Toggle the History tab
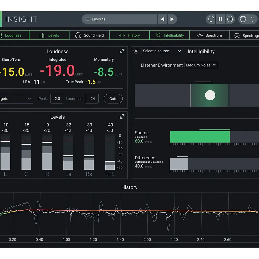 click(129, 35)
